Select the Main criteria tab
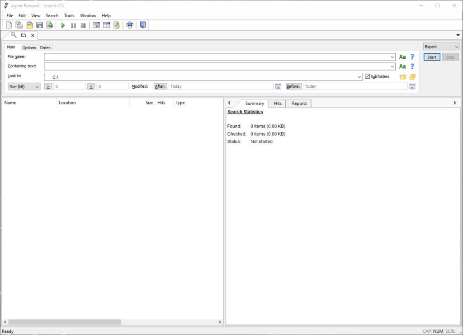The height and width of the screenshot is (335, 463). pyautogui.click(x=11, y=47)
